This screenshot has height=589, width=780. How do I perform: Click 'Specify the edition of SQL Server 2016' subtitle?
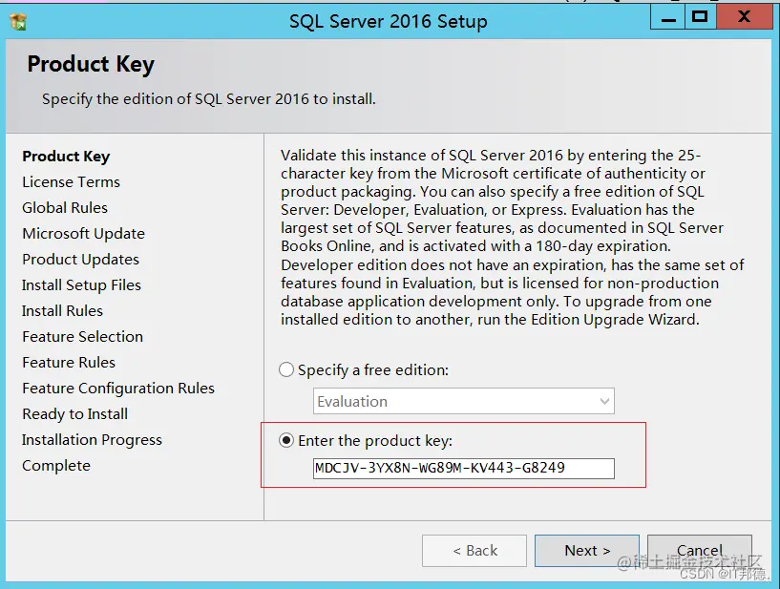[x=209, y=99]
